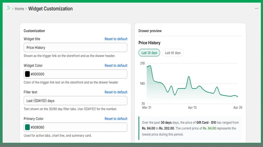Open the green Primary Color swatch
This screenshot has width=263, height=147.
(27, 127)
